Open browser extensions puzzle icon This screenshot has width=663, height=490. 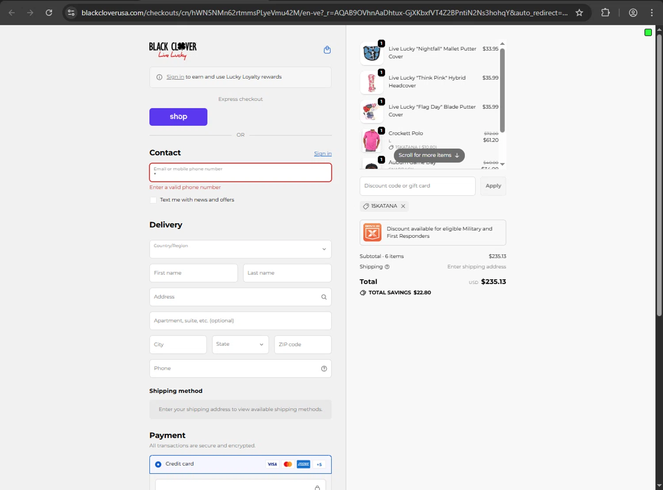(606, 13)
